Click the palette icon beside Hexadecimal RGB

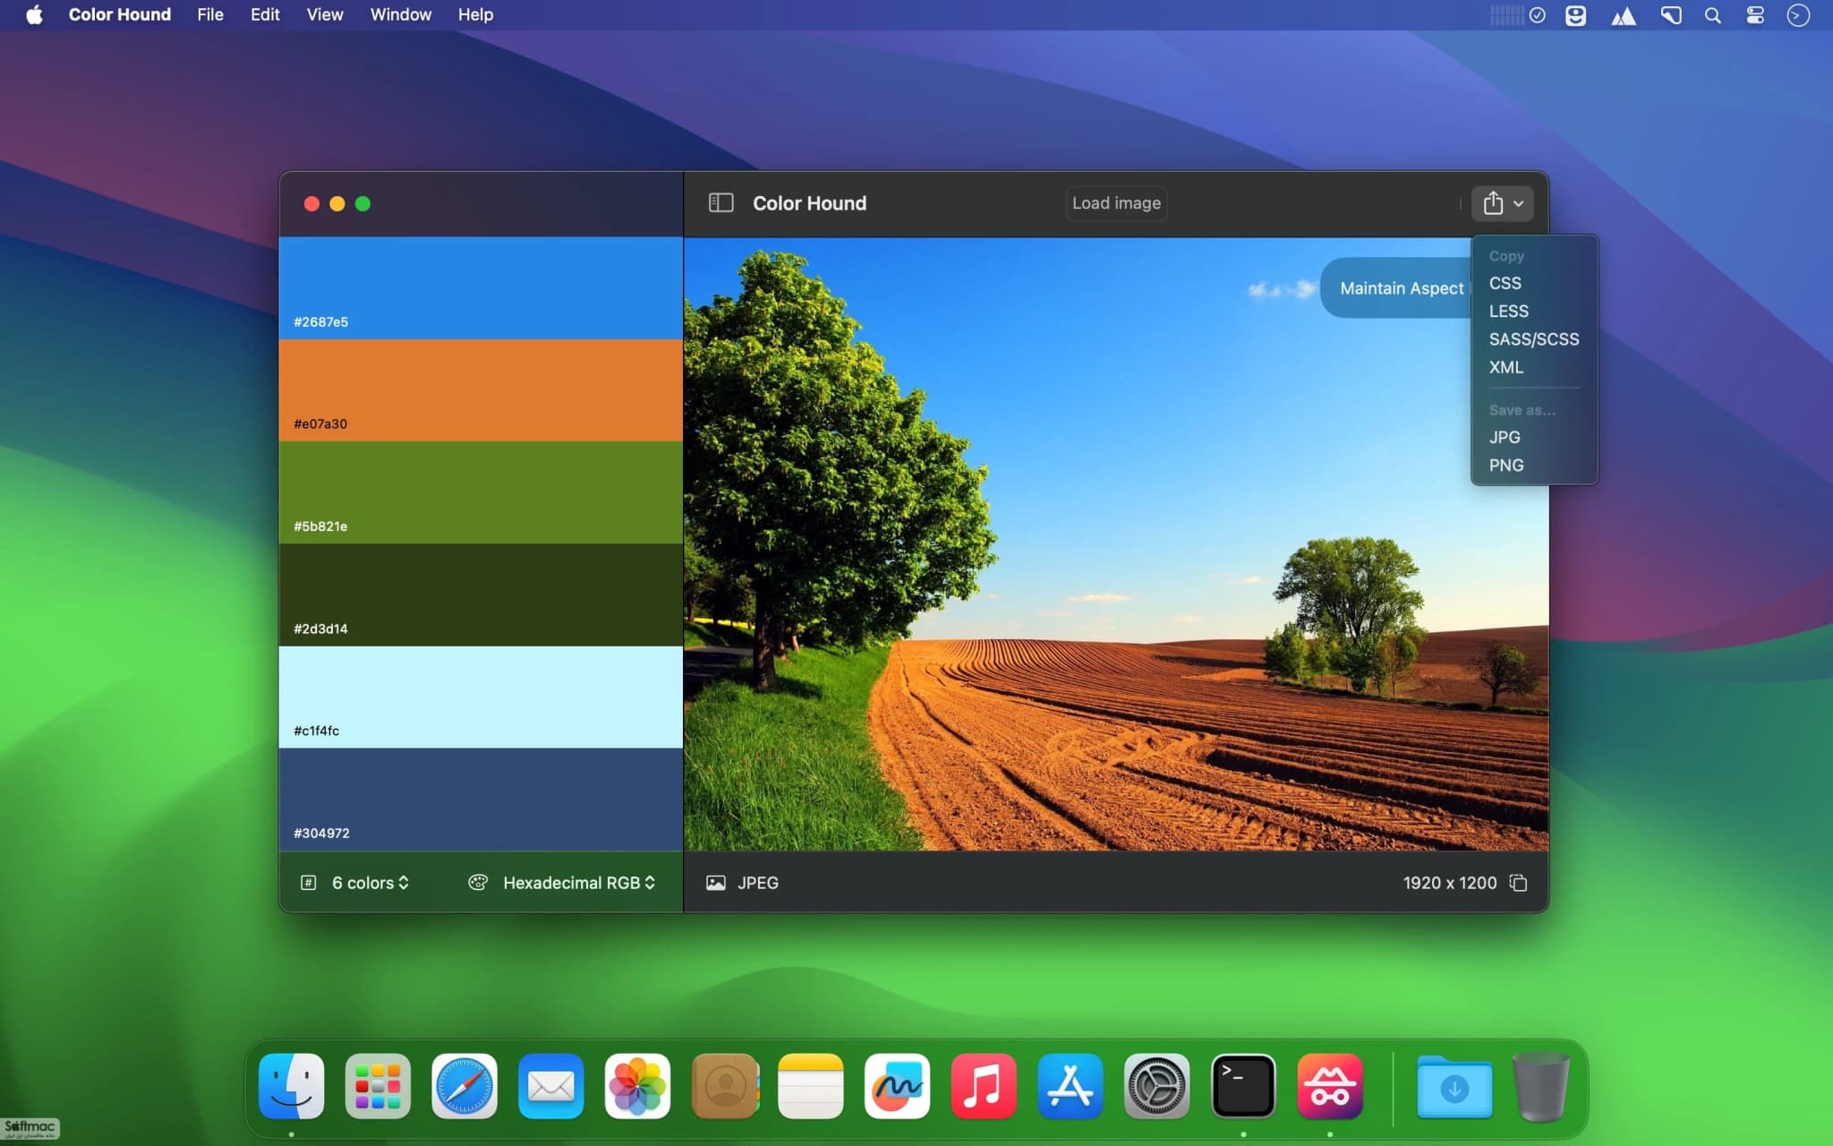(478, 883)
